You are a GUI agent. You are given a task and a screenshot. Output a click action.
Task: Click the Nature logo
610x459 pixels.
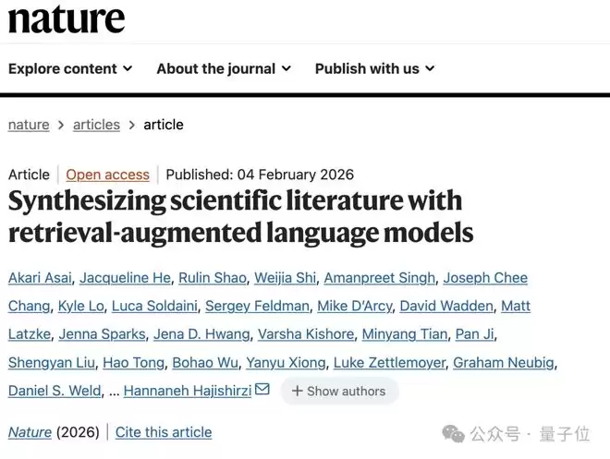(x=66, y=18)
